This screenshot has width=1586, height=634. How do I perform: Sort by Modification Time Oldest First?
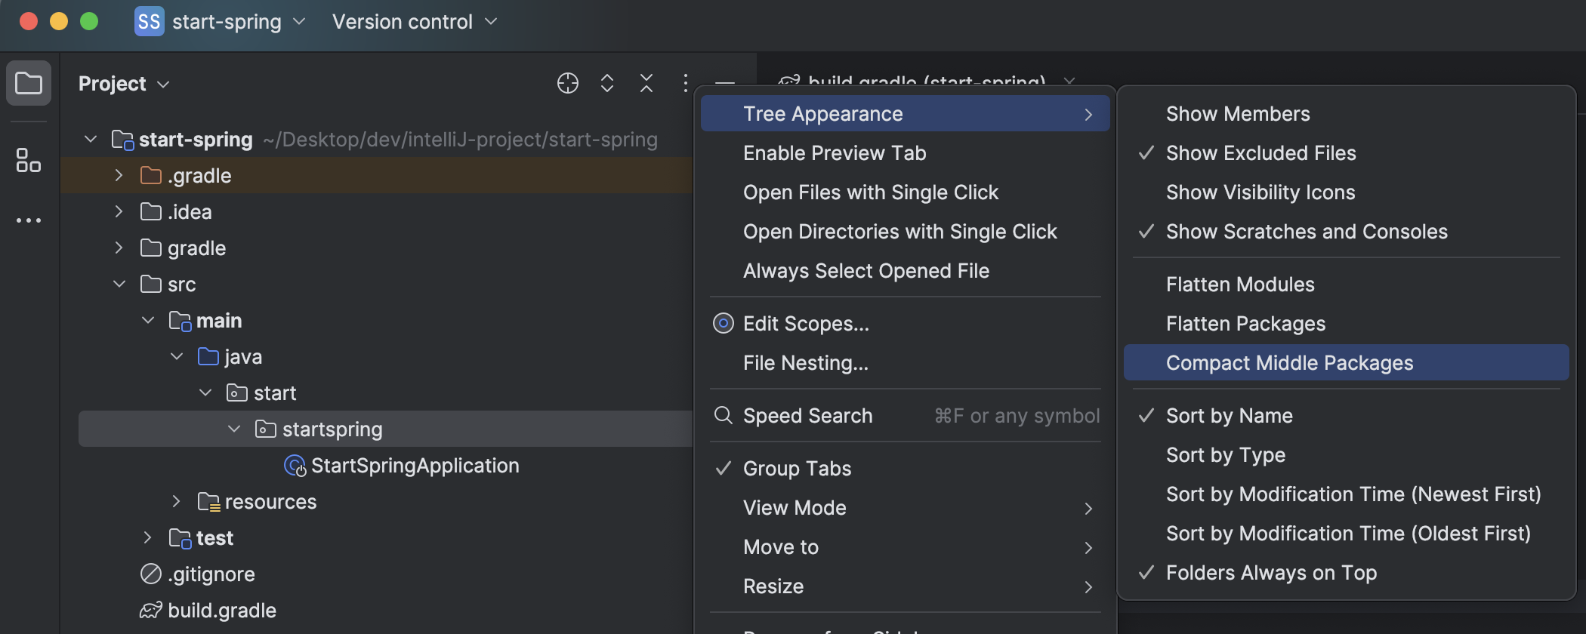[1346, 534]
